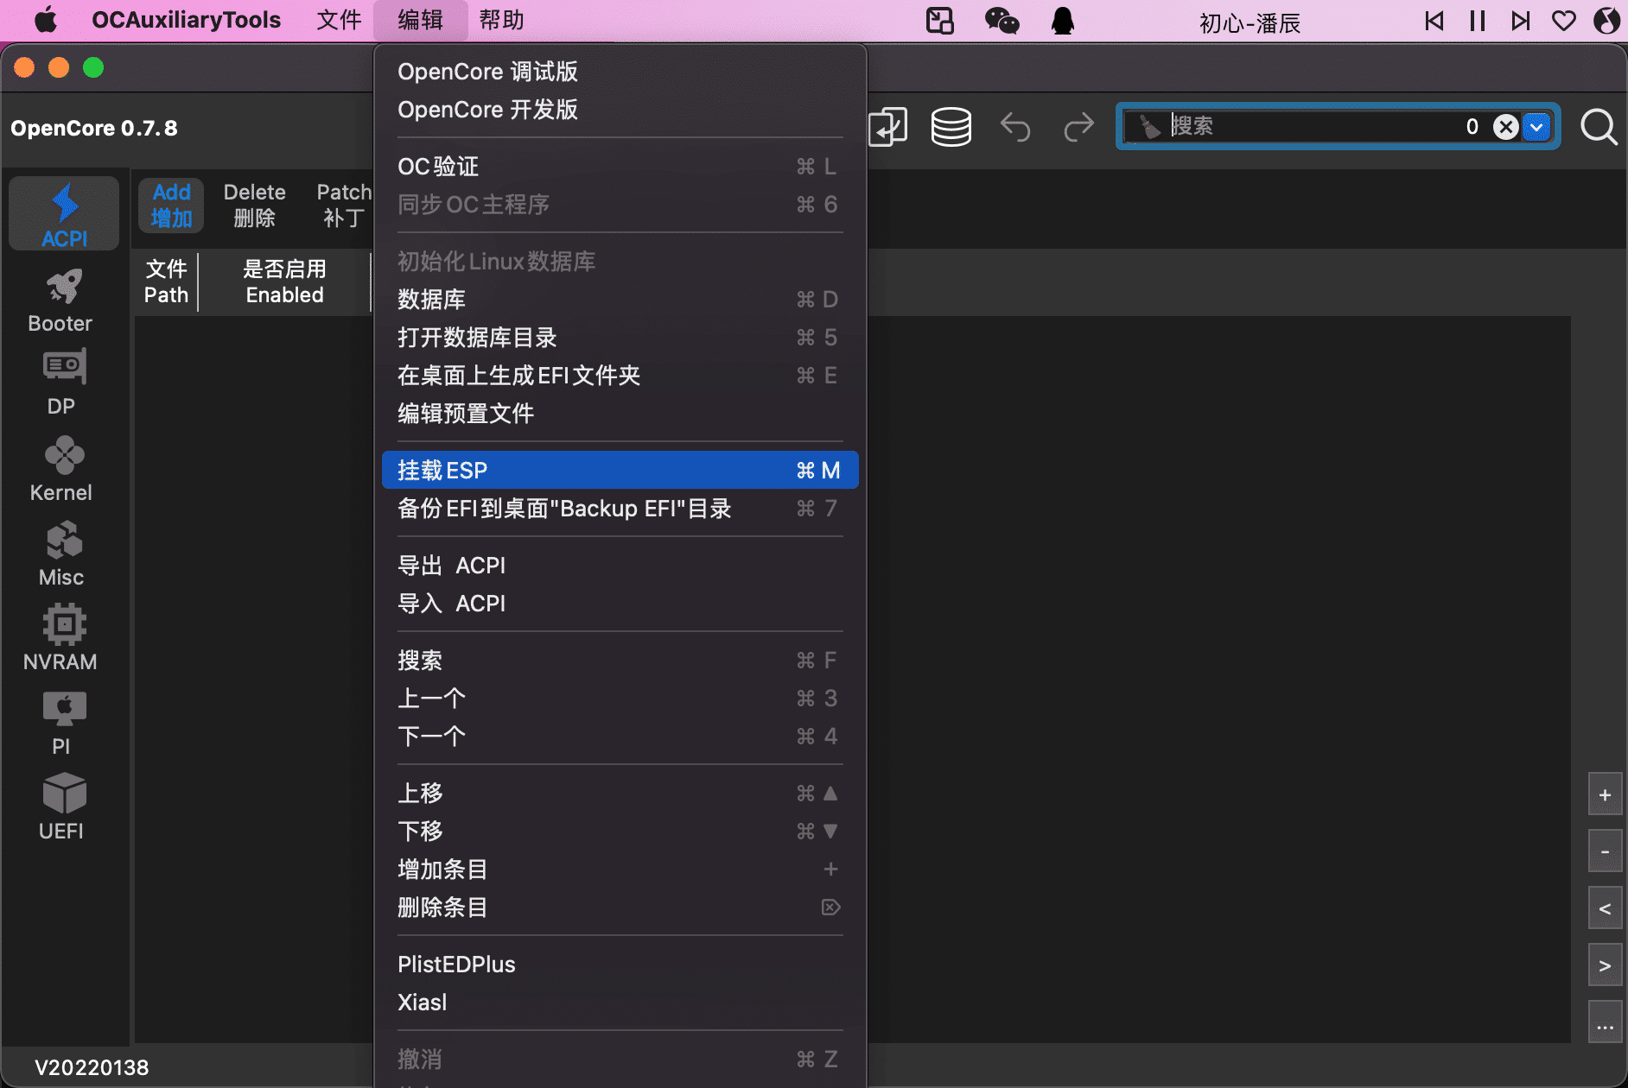Click the < move button
Viewport: 1628px width, 1088px height.
point(1605,909)
